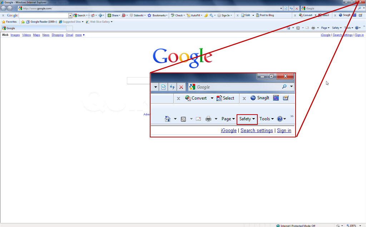
Task: Click the colorful icon left of blue plus
Action: 93,15
